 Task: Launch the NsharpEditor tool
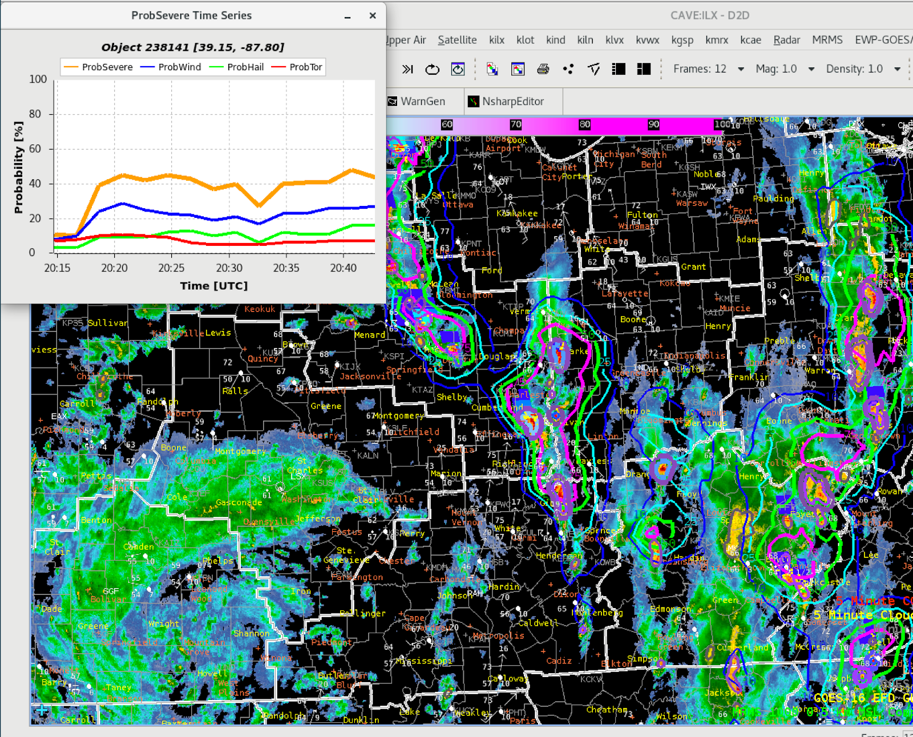tap(506, 102)
